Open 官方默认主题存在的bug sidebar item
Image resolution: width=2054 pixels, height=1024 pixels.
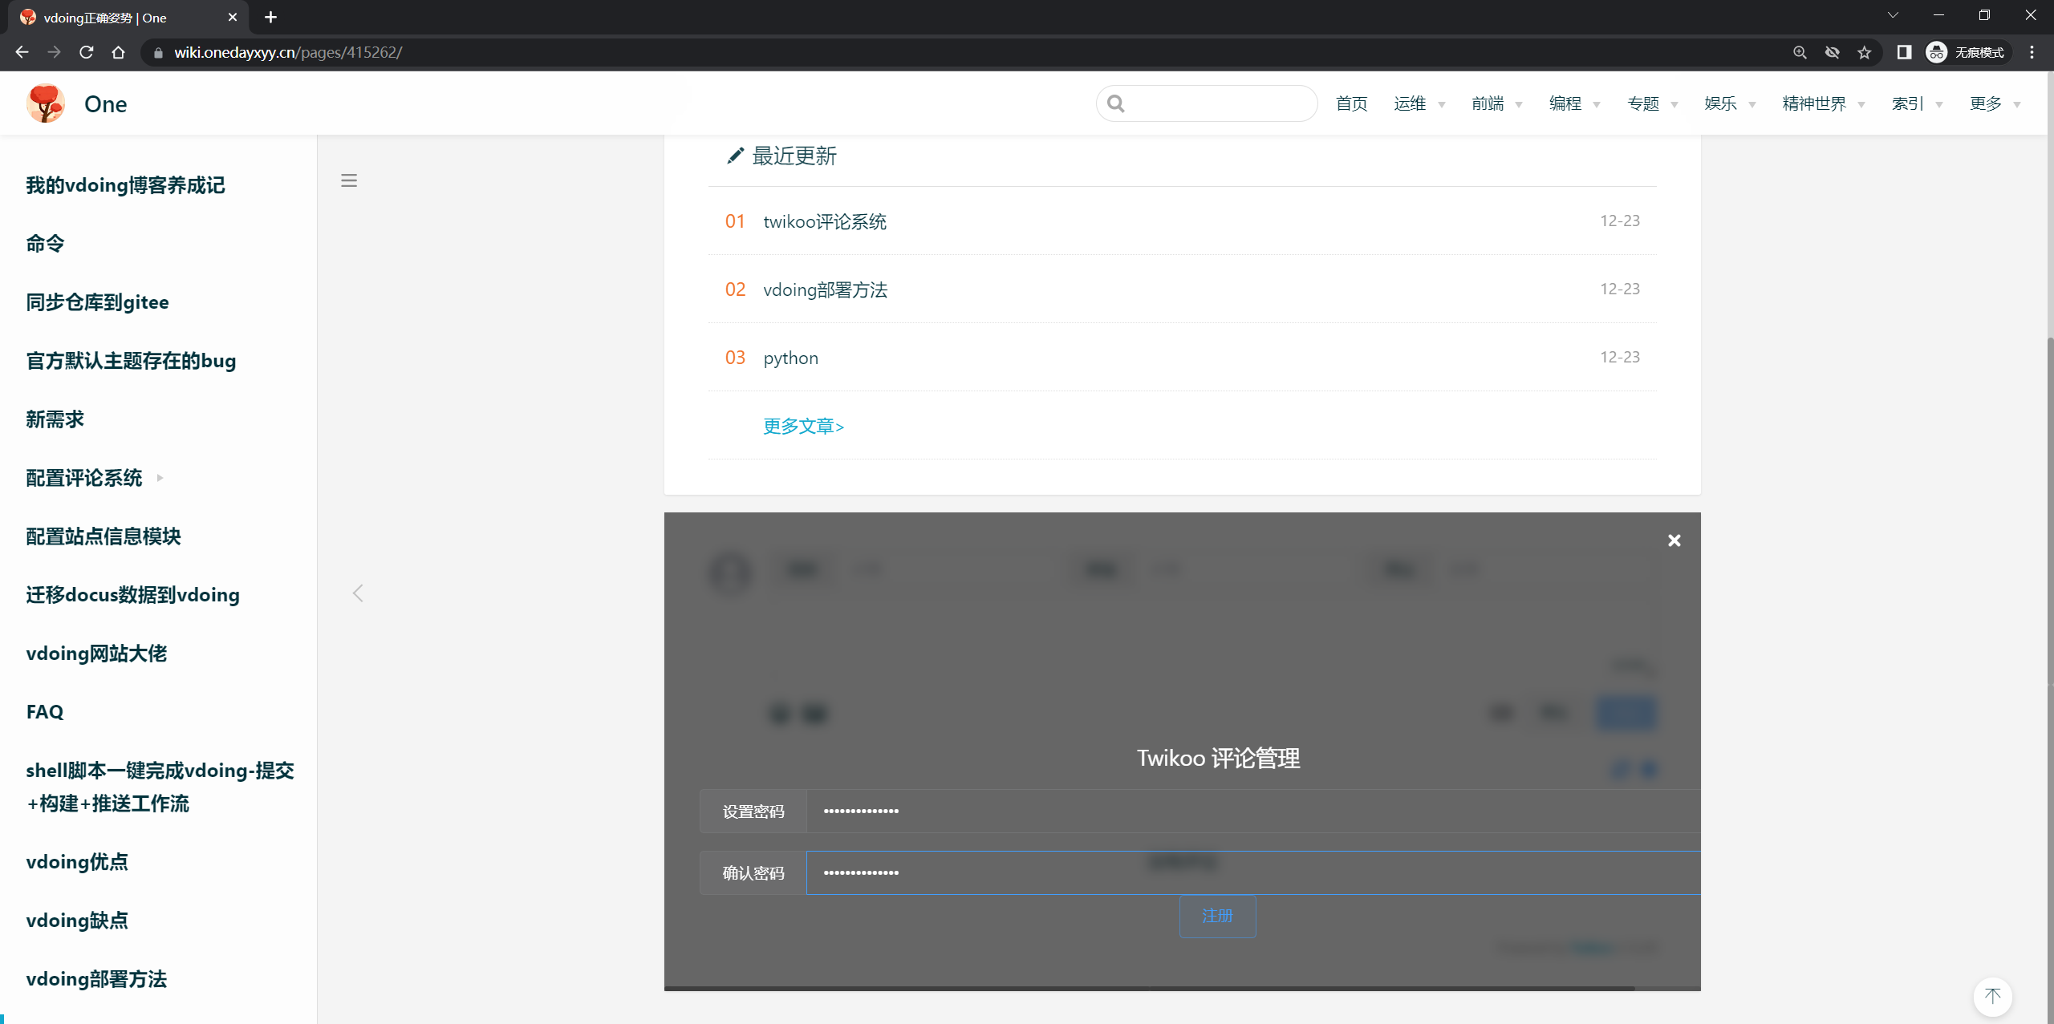coord(131,361)
